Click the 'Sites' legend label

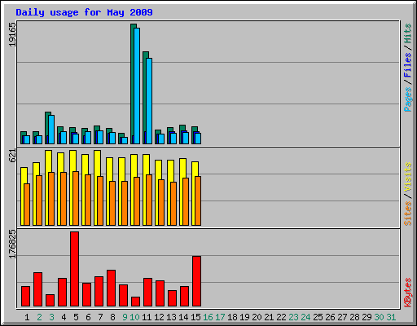tap(408, 214)
